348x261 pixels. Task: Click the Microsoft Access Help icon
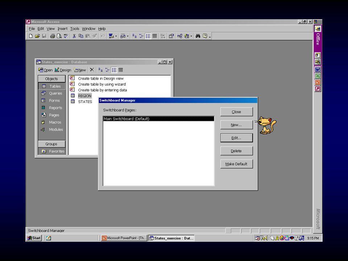pyautogui.click(x=205, y=36)
